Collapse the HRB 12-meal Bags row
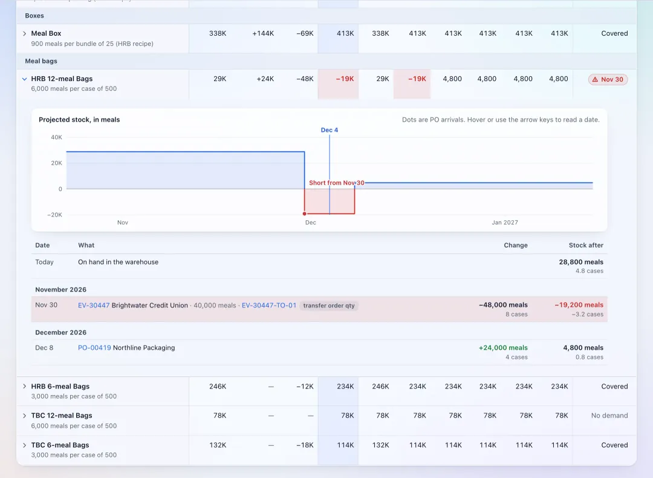The image size is (653, 478). [x=25, y=79]
